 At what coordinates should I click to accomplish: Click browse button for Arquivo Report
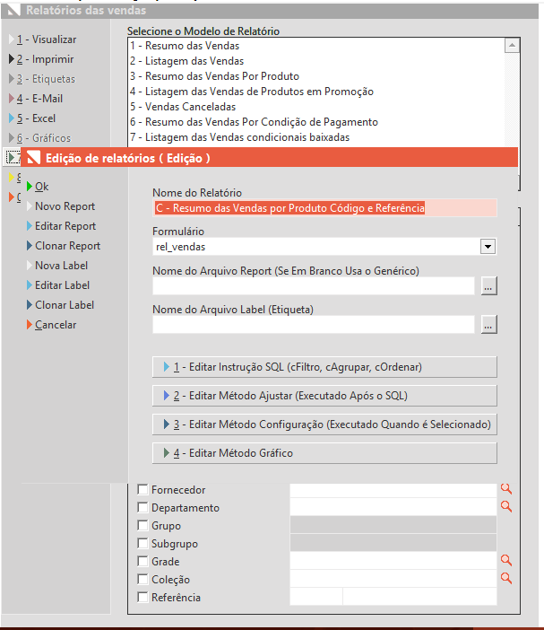pos(488,285)
